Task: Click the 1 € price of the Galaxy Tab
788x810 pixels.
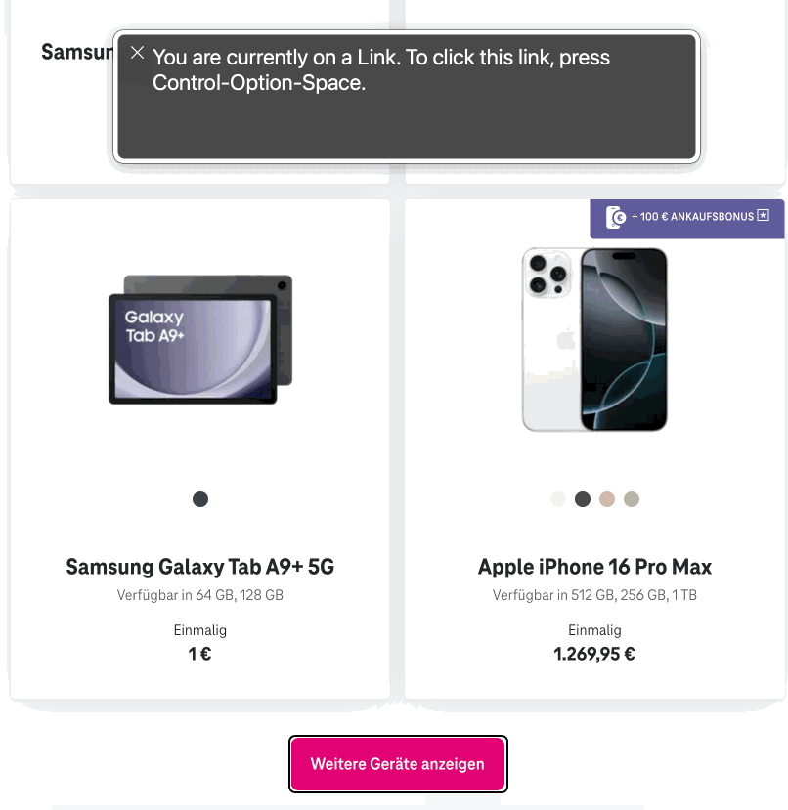Action: point(199,654)
